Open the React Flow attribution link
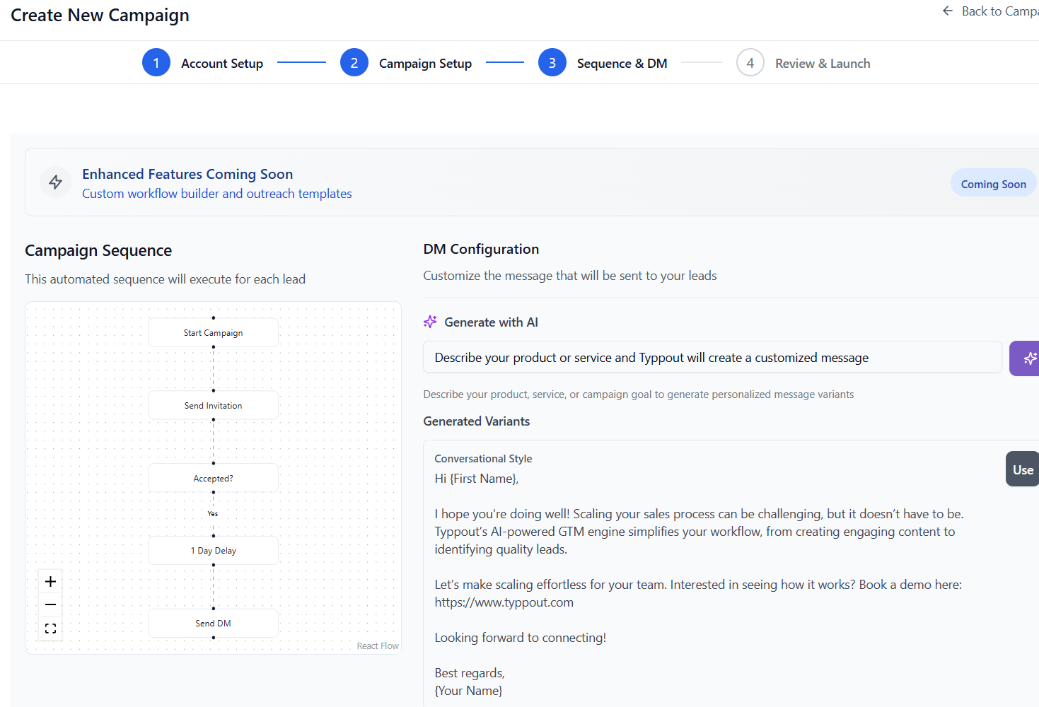Screen dimensions: 1039x707 pyautogui.click(x=378, y=646)
